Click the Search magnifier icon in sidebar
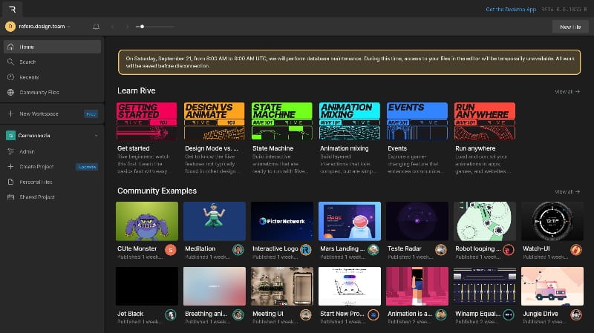594x333 pixels. 11,62
